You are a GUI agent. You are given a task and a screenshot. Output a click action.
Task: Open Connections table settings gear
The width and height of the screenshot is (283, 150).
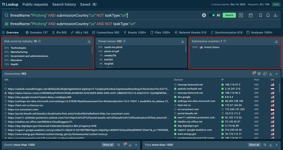click(259, 74)
